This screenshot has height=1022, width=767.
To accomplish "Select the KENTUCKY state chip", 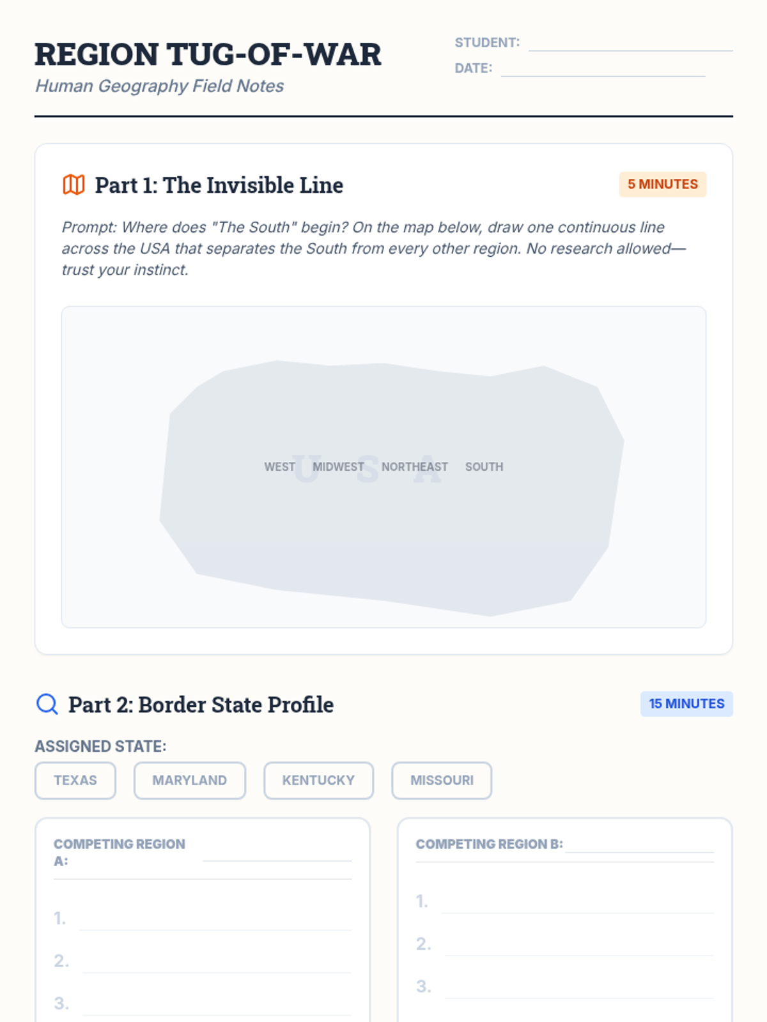I will click(318, 781).
